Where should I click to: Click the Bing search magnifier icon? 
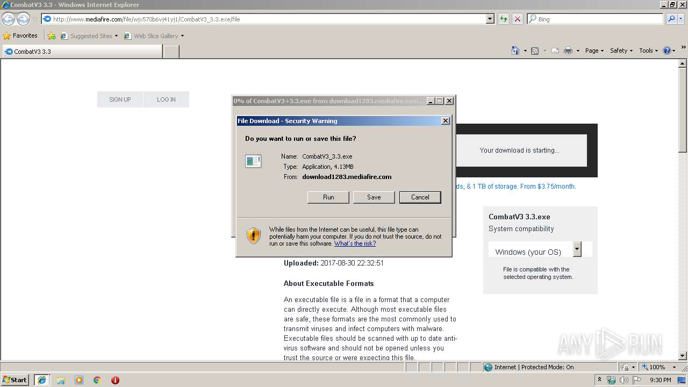click(671, 19)
